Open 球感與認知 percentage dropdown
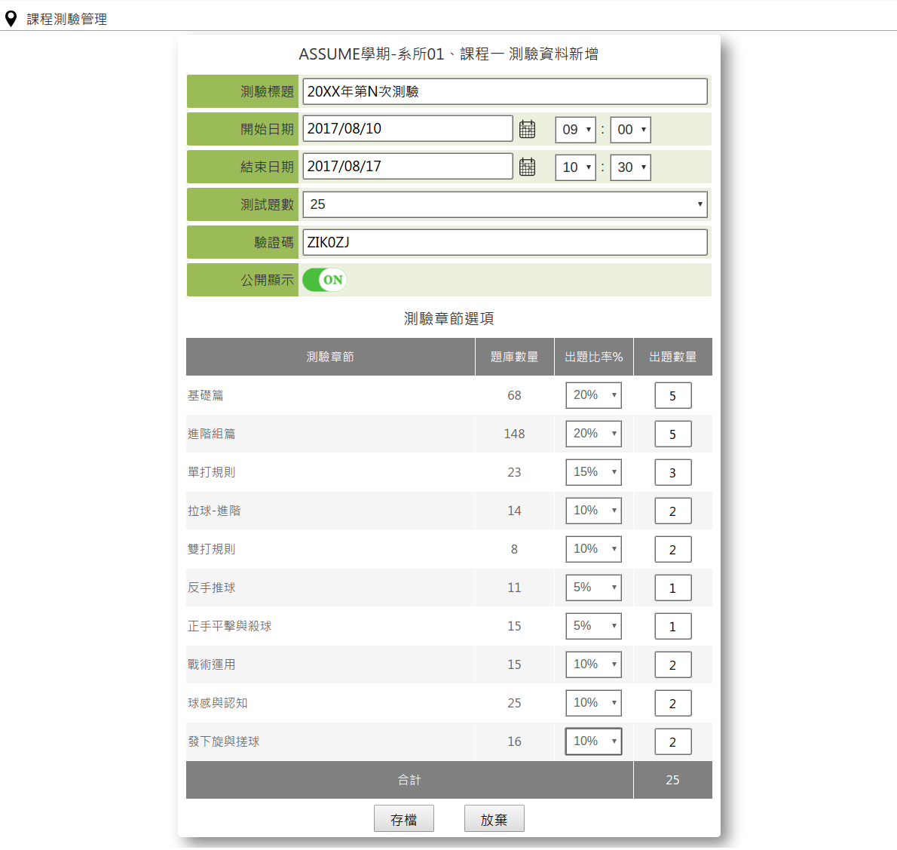 click(593, 702)
